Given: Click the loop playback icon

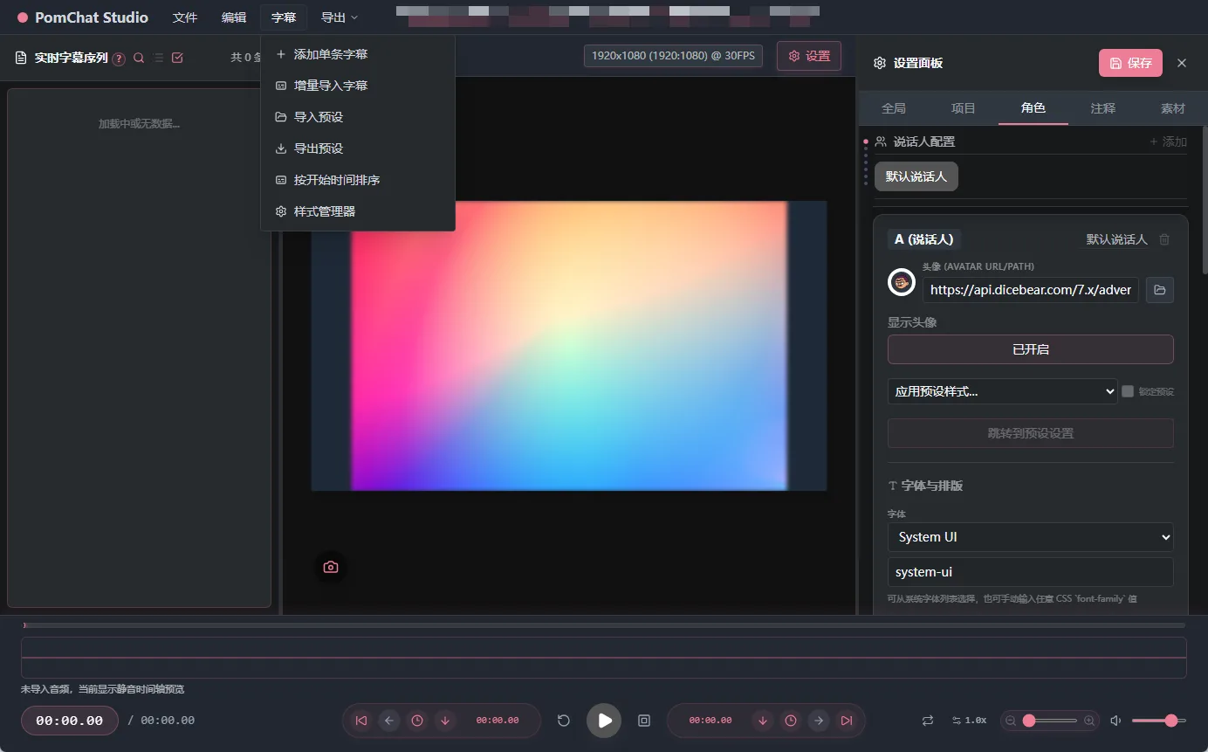Looking at the screenshot, I should point(928,721).
